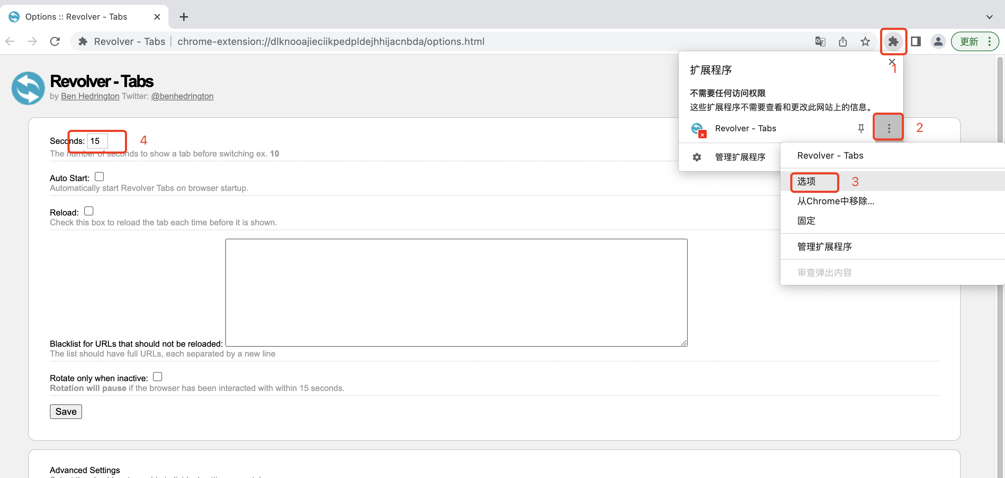Click the Extensions puzzle icon in toolbar
This screenshot has height=478, width=1005.
pyautogui.click(x=893, y=41)
